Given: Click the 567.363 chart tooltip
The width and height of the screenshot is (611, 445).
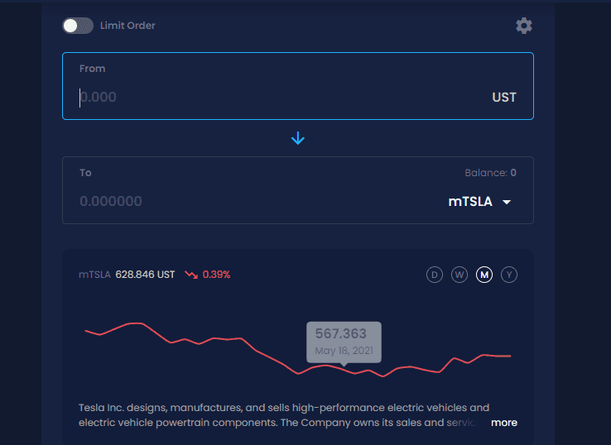Looking at the screenshot, I should (344, 341).
